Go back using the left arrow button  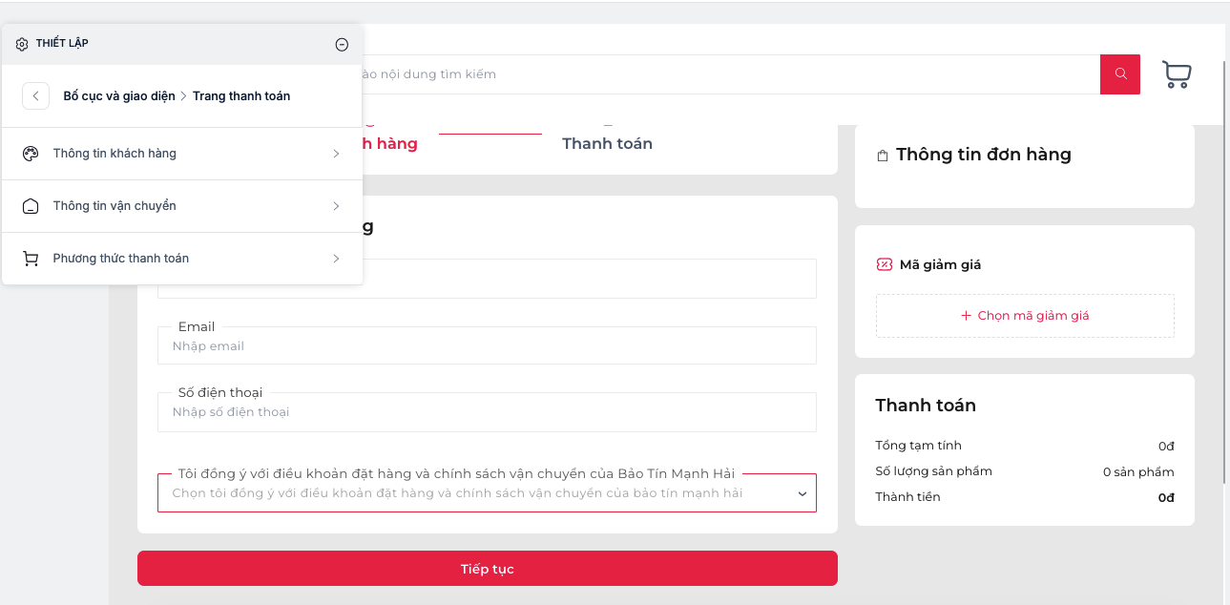pyautogui.click(x=35, y=96)
